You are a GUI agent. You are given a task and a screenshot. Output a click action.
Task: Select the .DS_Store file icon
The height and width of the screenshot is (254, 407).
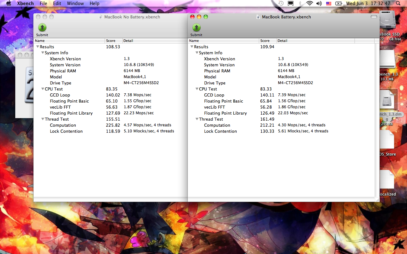coord(387,140)
